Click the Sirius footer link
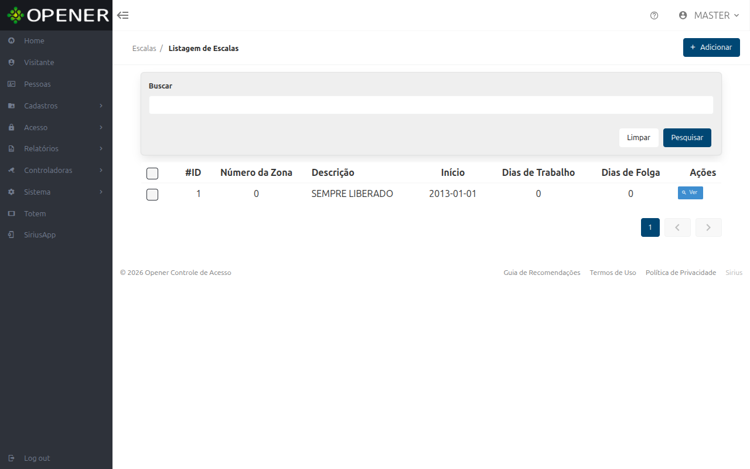Image resolution: width=750 pixels, height=469 pixels. 734,273
